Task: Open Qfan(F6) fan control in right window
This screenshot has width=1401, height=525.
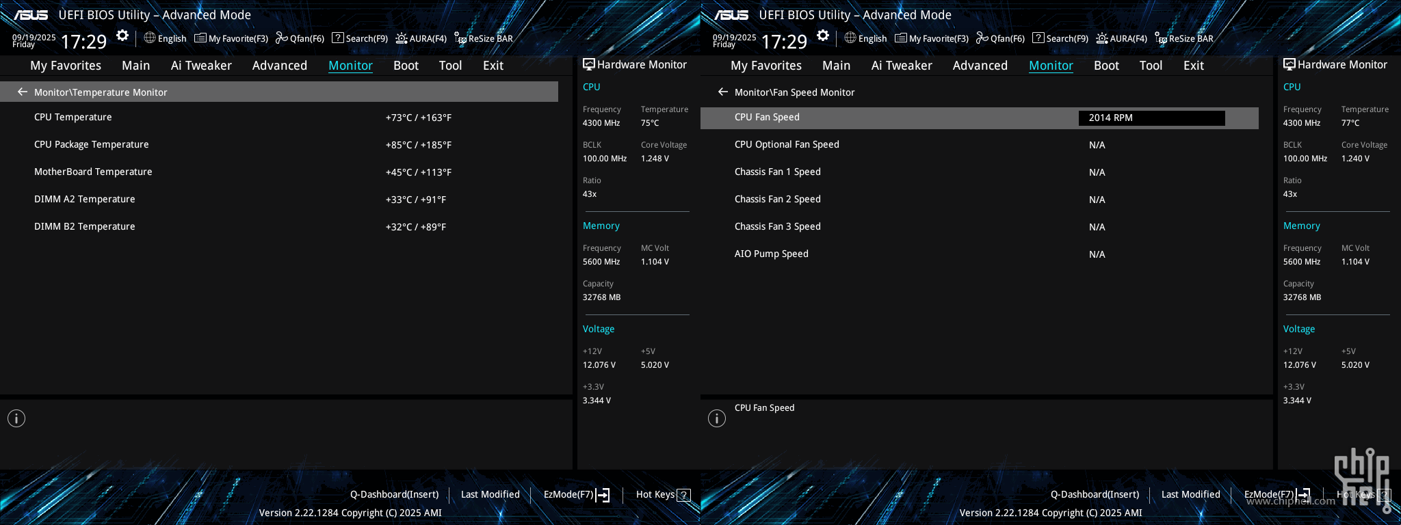Action: 1000,38
